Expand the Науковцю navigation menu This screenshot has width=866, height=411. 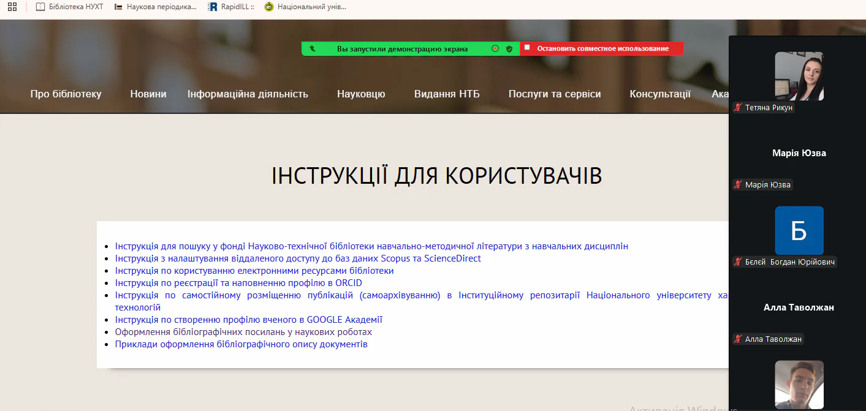(361, 94)
